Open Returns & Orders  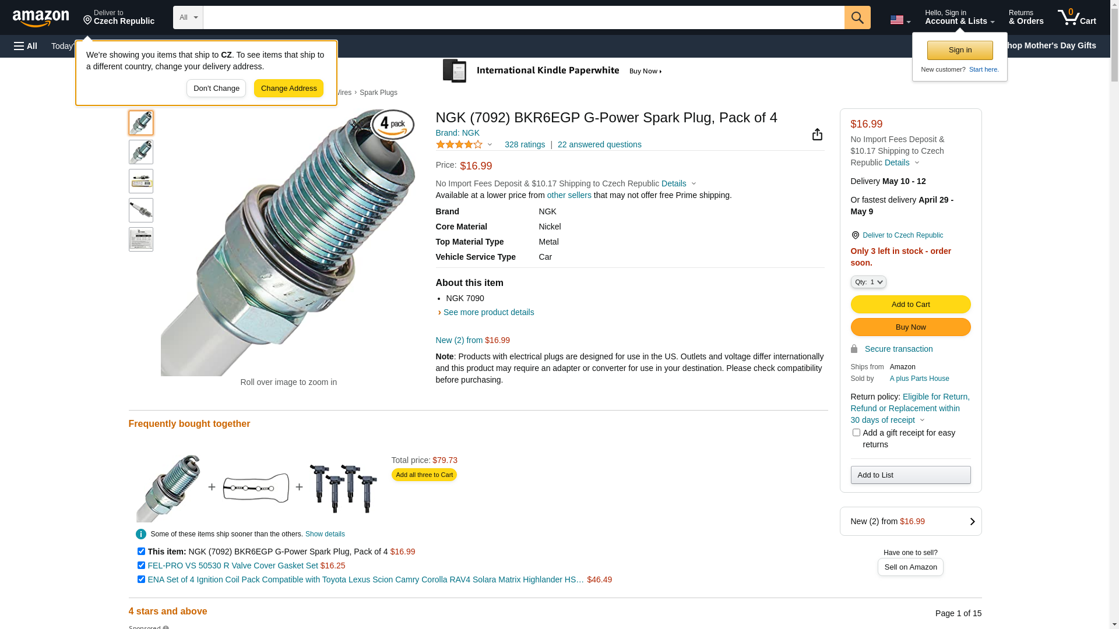pyautogui.click(x=1026, y=17)
